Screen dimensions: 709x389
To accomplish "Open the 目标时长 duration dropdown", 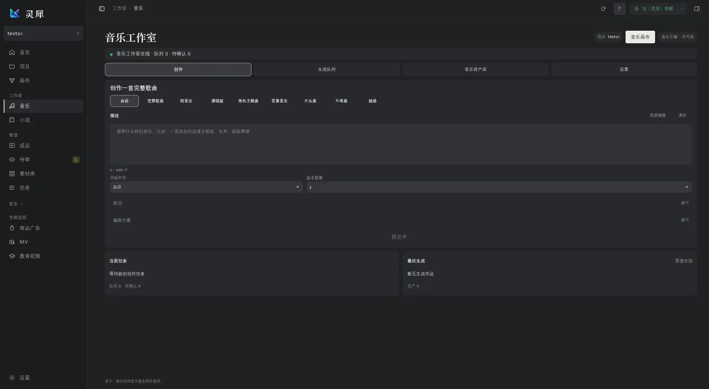I will click(206, 187).
